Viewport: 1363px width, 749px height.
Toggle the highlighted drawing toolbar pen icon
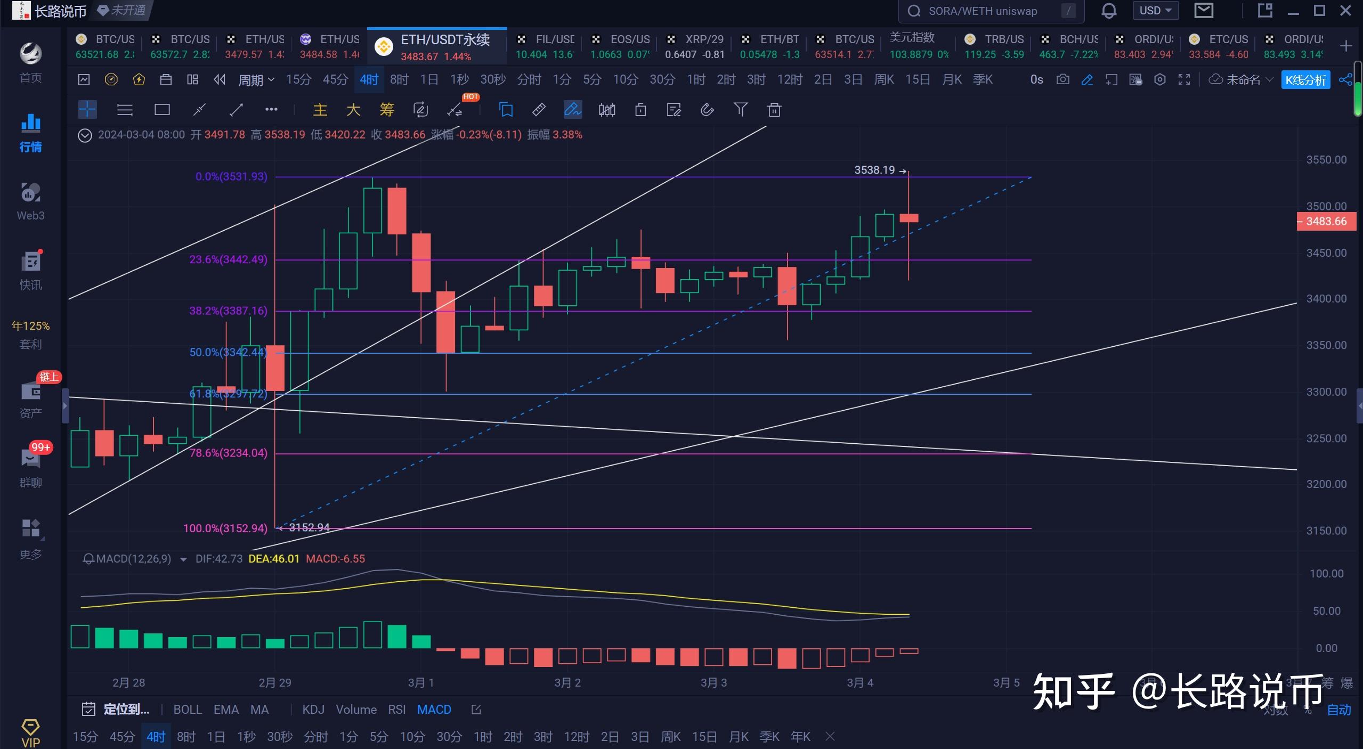tap(572, 110)
